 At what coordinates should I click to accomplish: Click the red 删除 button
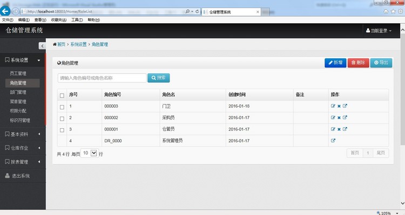(358, 63)
